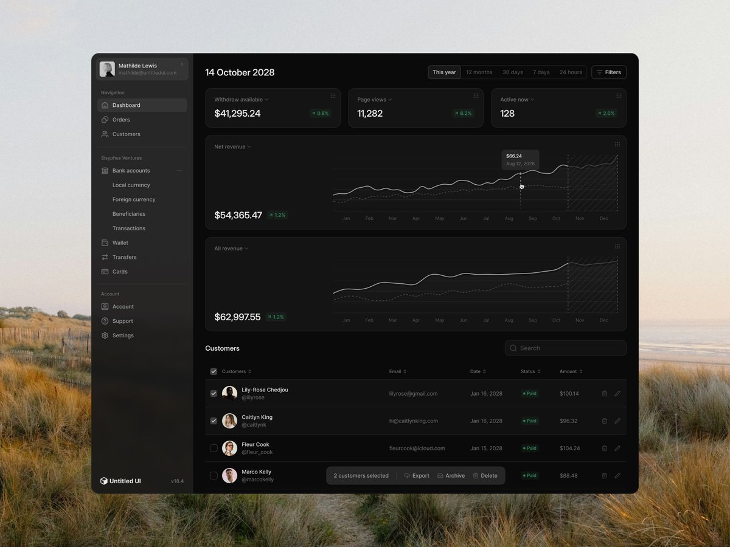Open Net revenue dropdown
The width and height of the screenshot is (730, 547).
tap(232, 147)
